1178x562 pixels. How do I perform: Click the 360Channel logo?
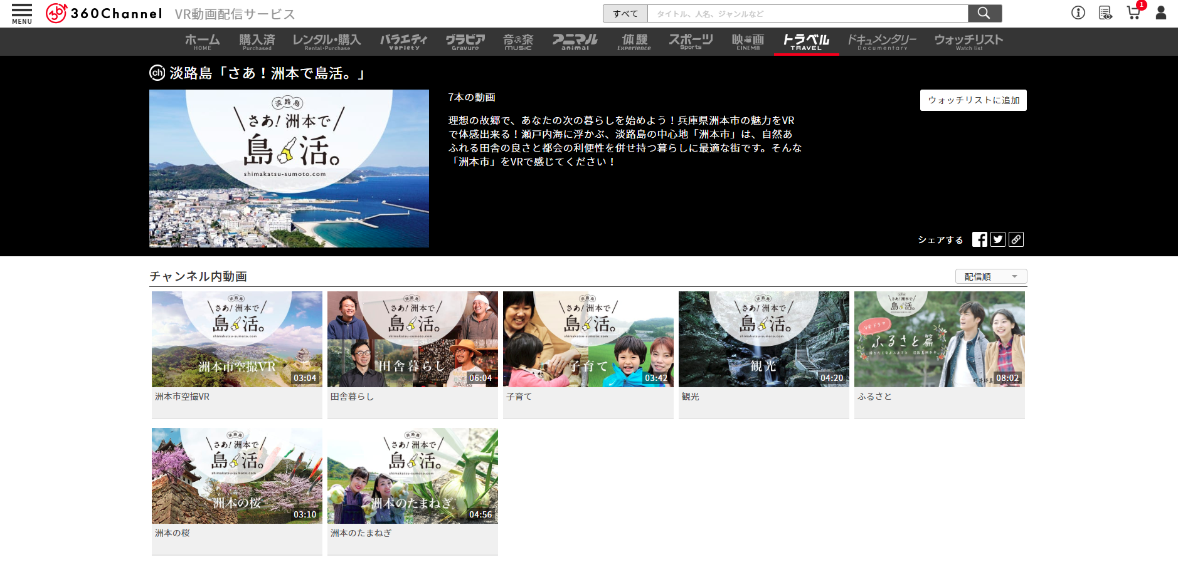coord(104,13)
